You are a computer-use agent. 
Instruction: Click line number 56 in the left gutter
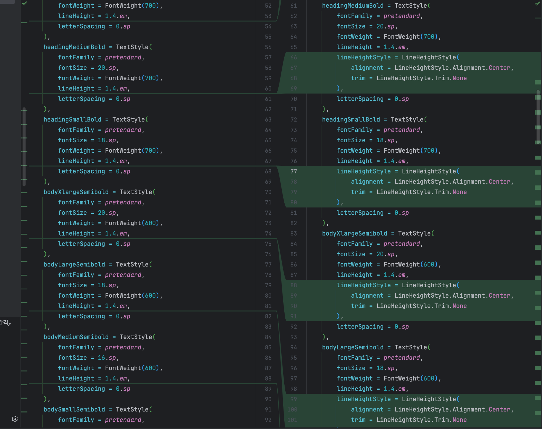pos(268,47)
